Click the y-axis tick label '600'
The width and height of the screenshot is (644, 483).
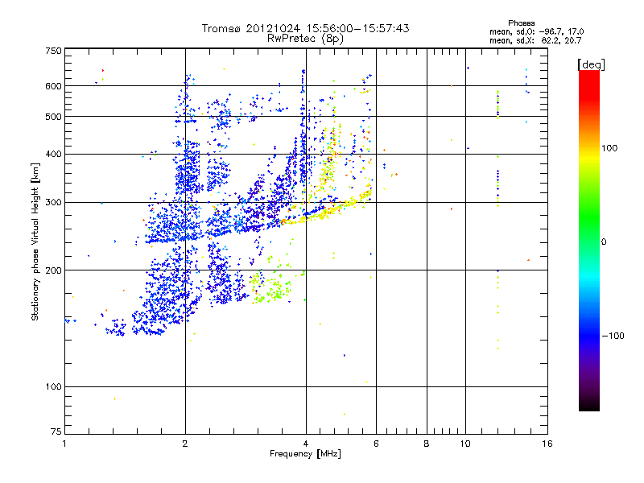(x=54, y=86)
